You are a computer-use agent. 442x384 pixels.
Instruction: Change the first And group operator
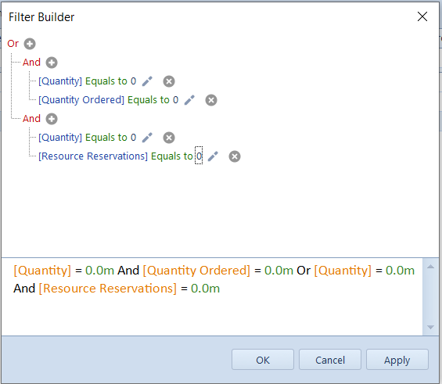(x=31, y=63)
